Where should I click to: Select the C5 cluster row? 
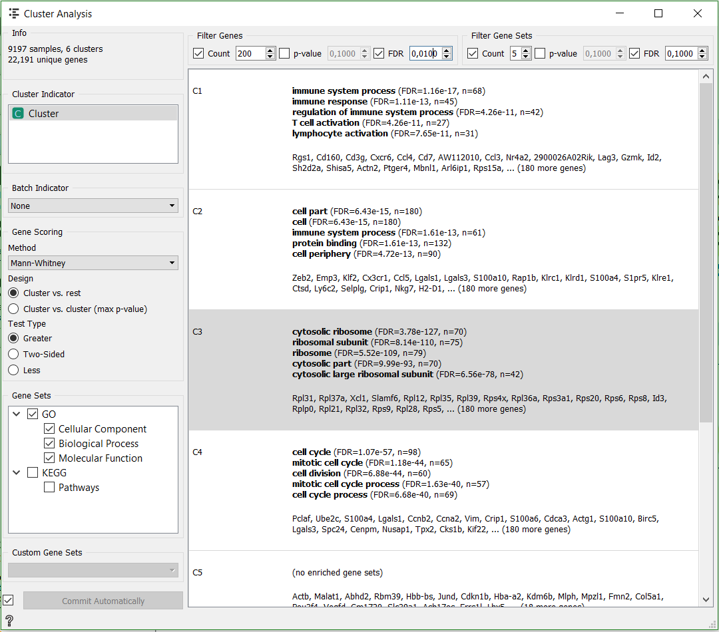443,579
